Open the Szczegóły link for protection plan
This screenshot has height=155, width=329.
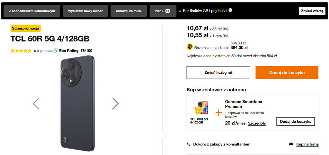(257, 123)
